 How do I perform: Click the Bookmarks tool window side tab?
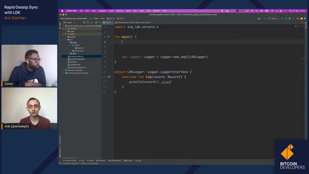[x=60, y=152]
